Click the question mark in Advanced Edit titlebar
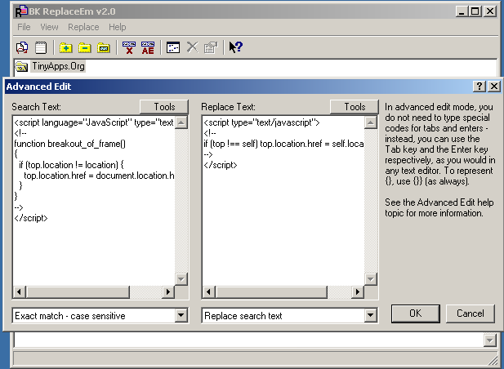504x369 pixels. coord(479,87)
